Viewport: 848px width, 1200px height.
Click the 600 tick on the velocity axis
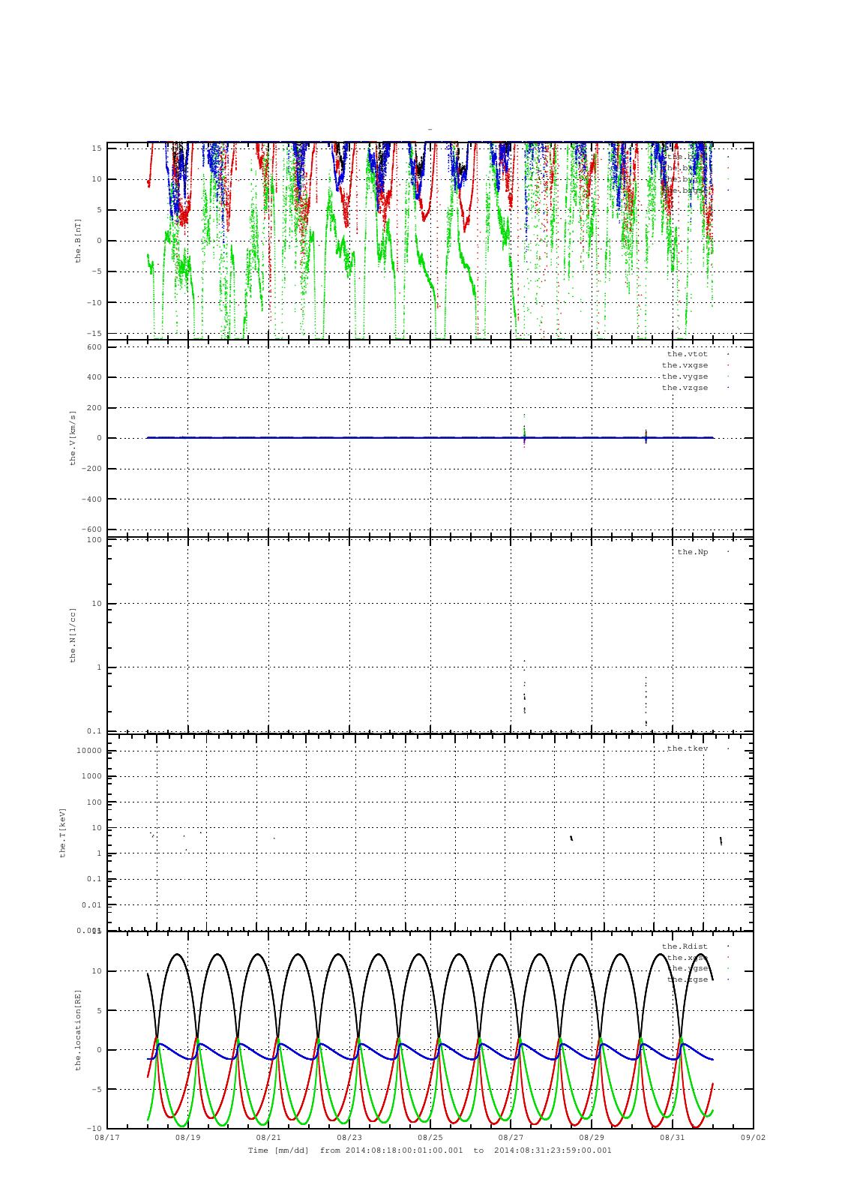(x=94, y=346)
